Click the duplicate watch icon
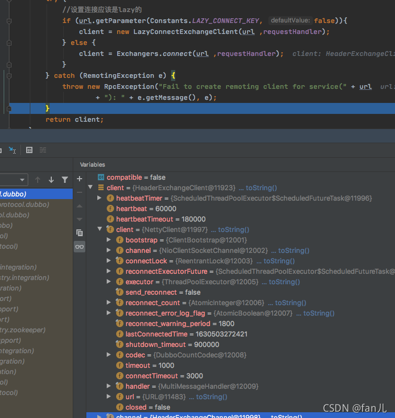Viewport: 395px width, 418px height. [x=80, y=233]
